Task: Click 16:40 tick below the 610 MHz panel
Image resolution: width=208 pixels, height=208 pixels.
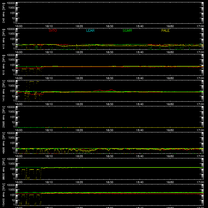Action: [140, 78]
